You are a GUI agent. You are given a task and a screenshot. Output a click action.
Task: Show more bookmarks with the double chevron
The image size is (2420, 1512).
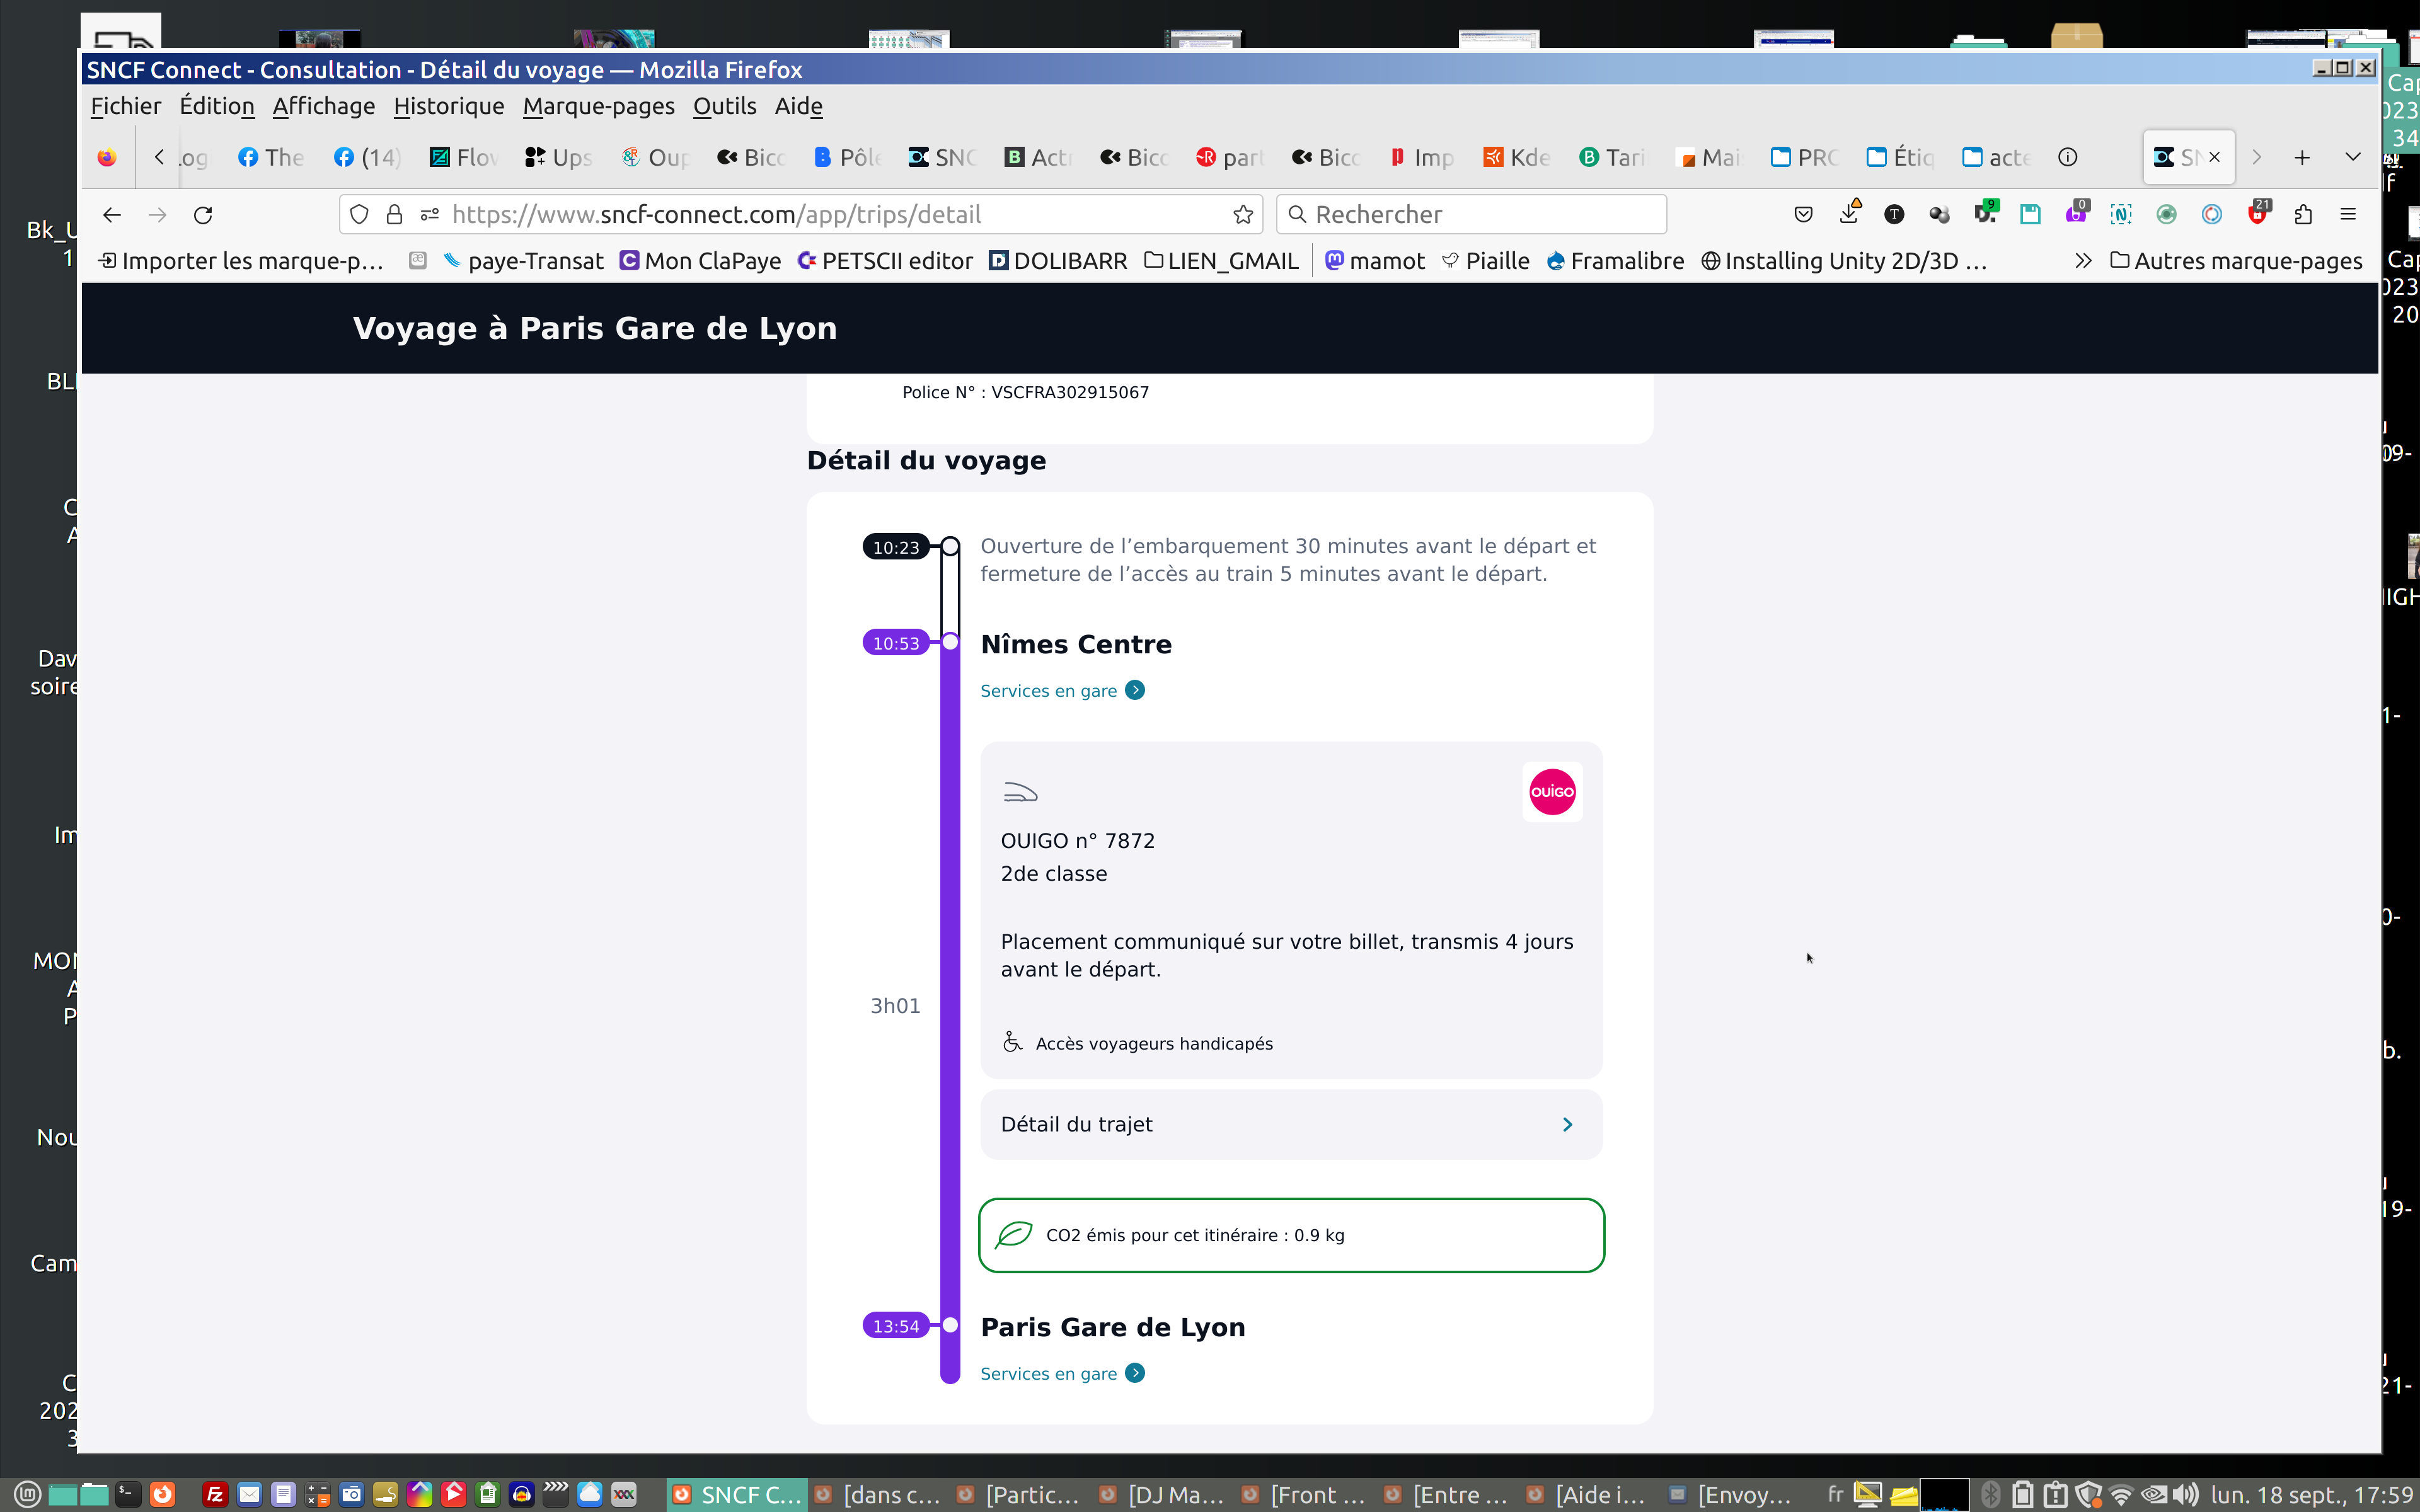[2083, 261]
